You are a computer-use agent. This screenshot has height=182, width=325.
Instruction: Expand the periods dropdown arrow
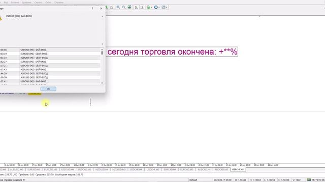[159, 8]
